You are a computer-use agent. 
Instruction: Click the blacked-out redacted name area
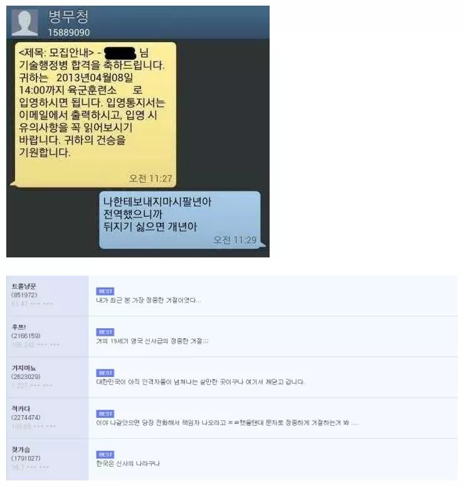pos(120,53)
